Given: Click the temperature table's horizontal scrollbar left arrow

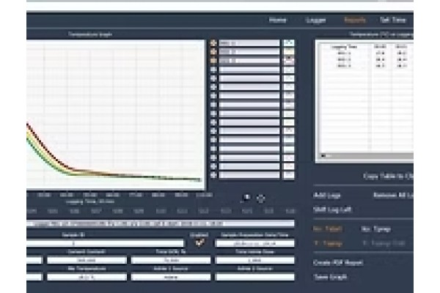Looking at the screenshot, I should [323, 155].
